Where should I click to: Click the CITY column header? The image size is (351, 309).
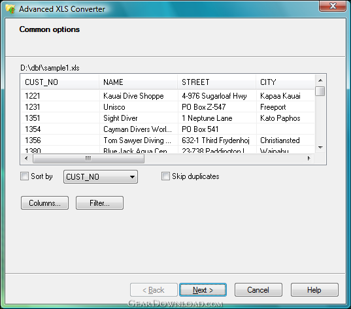tap(286, 82)
